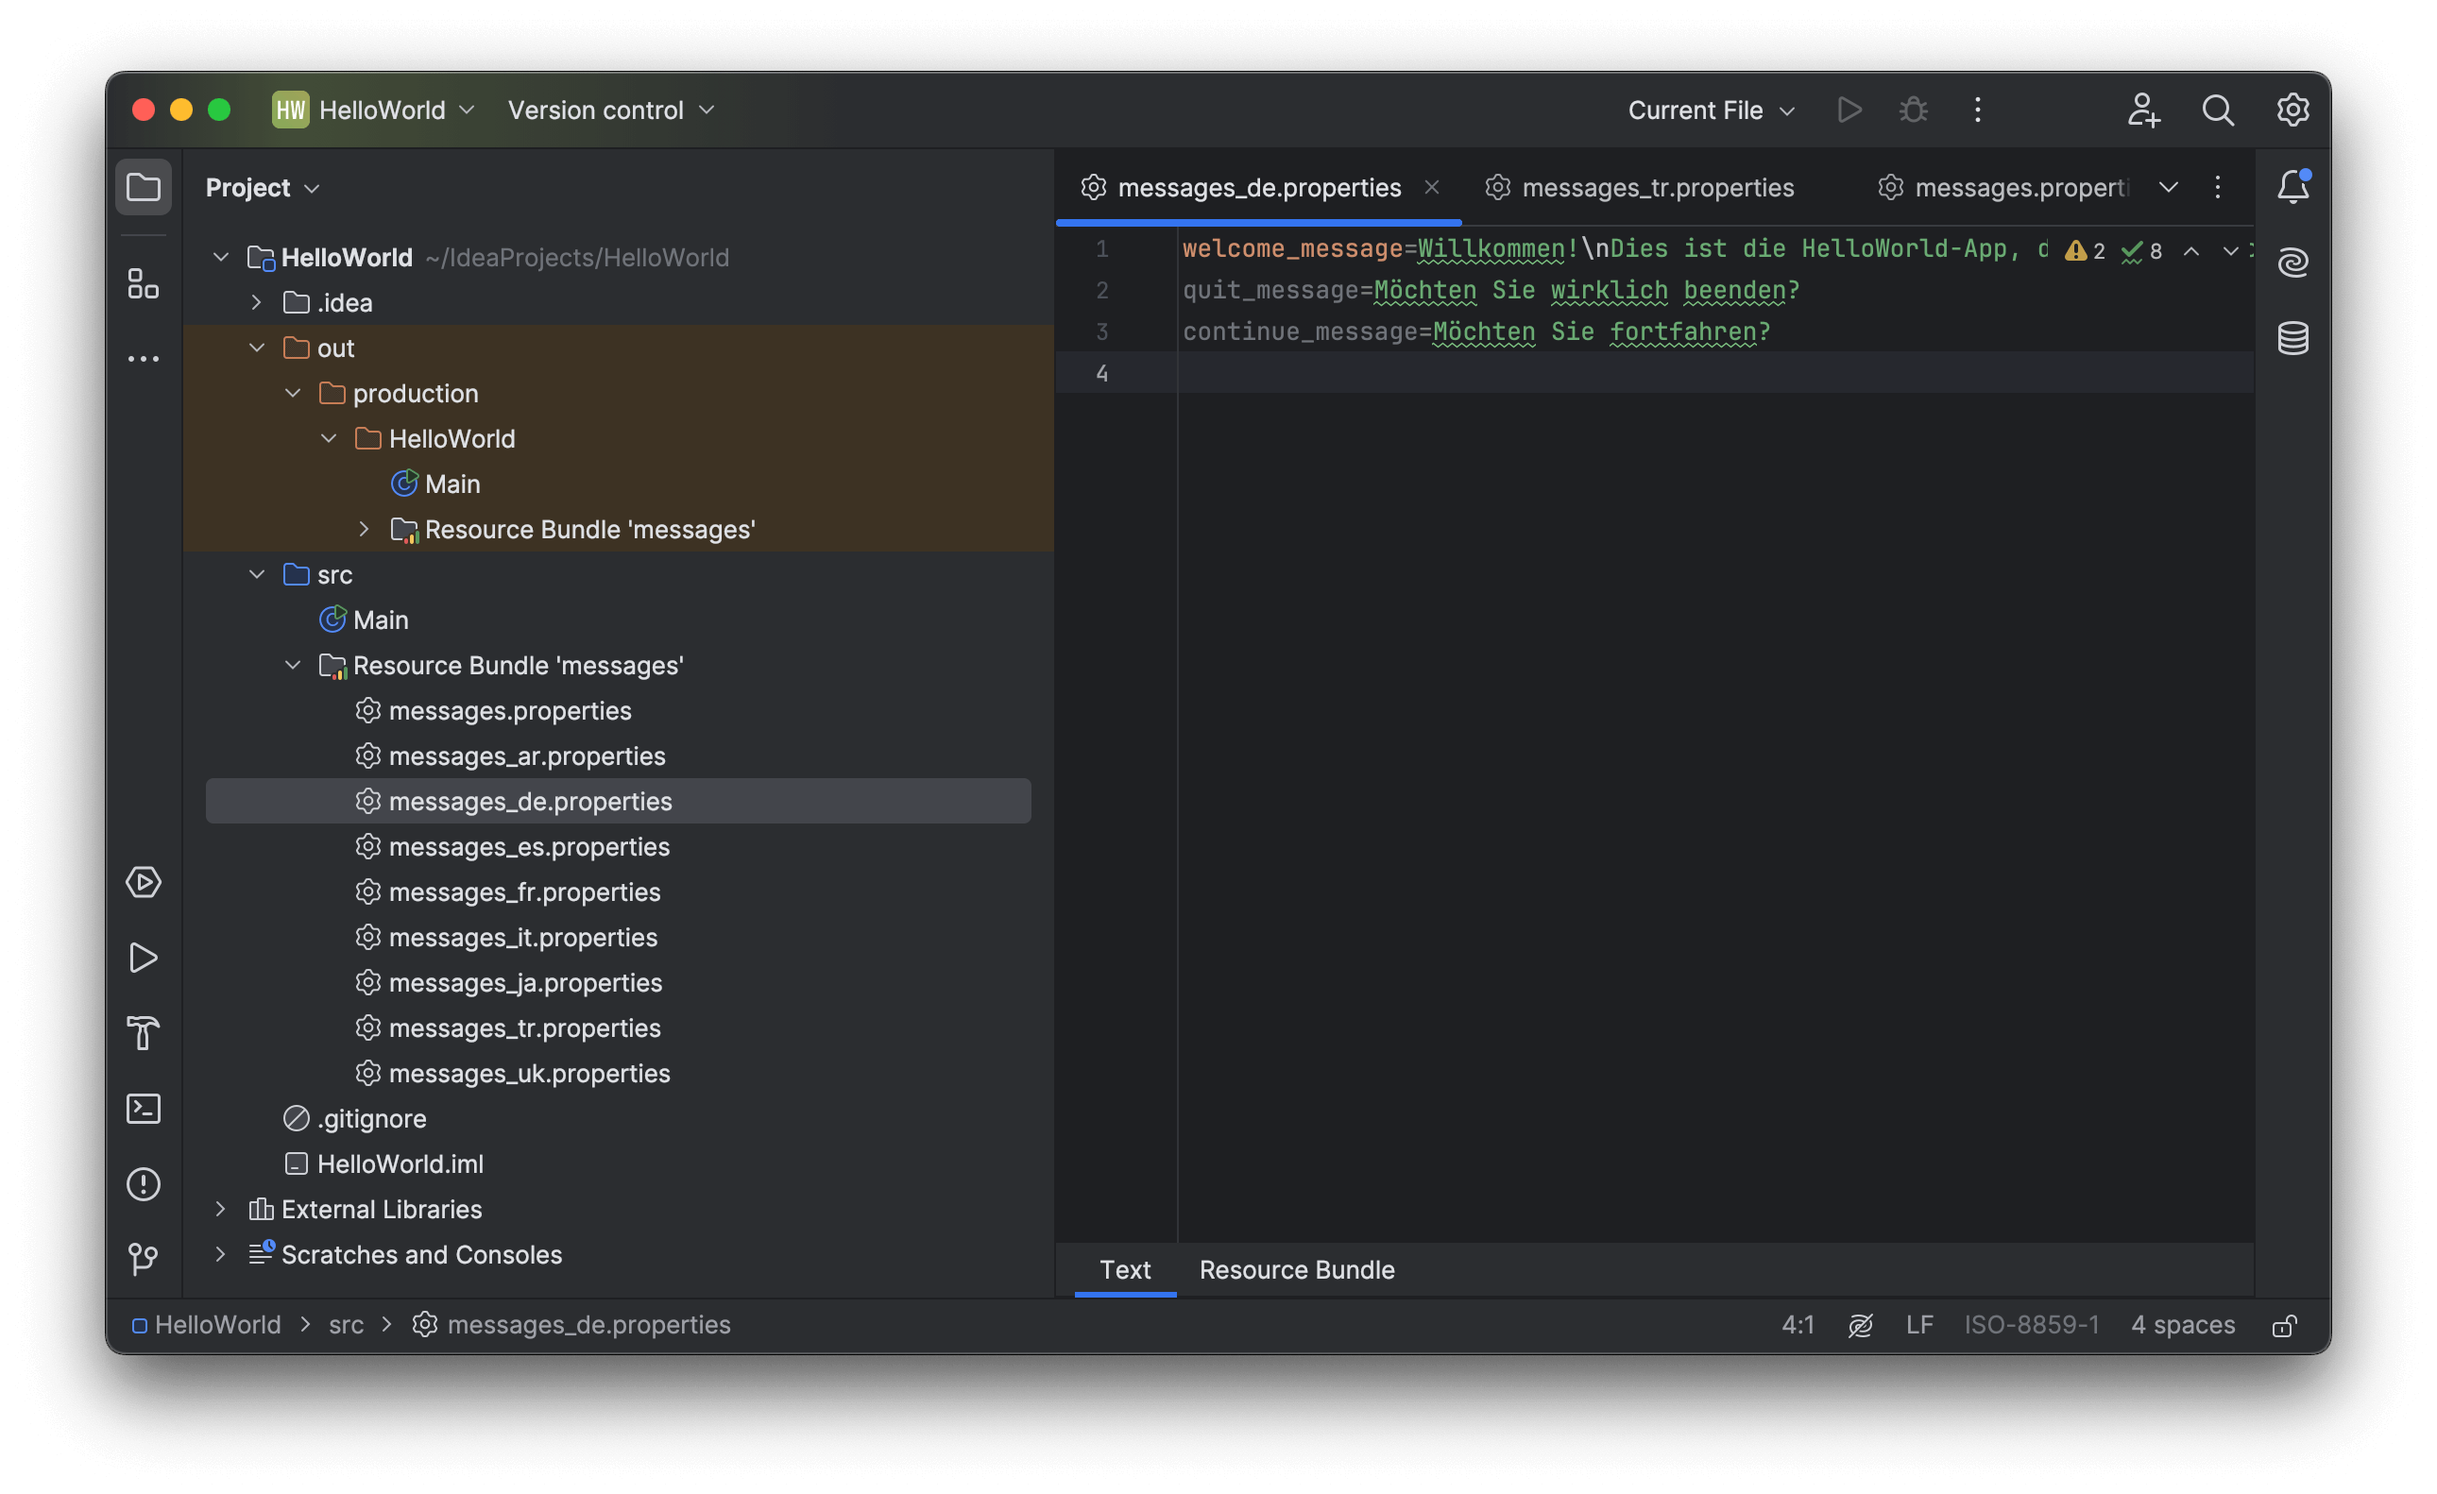This screenshot has width=2437, height=1494.
Task: Click HelloWorld breadcrumb in navigation bar
Action: pos(206,1325)
